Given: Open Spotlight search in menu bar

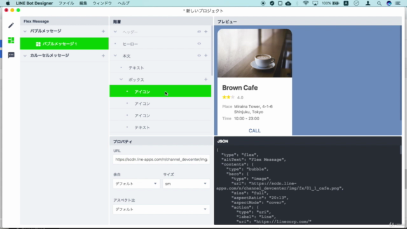Looking at the screenshot, I should point(379,3).
